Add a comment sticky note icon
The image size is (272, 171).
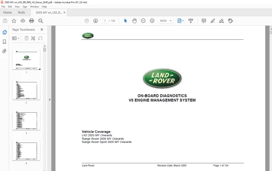[204, 21]
